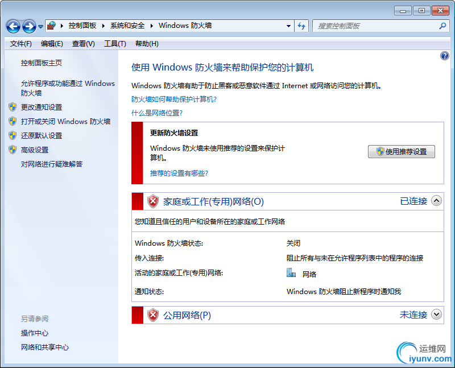Open address bar history dropdown
Screen dimensions: 455x368
[288, 26]
